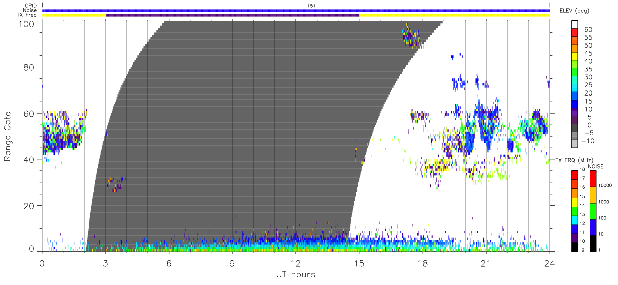Click the Range Gate axis title
This screenshot has width=618, height=285.
coord(8,136)
